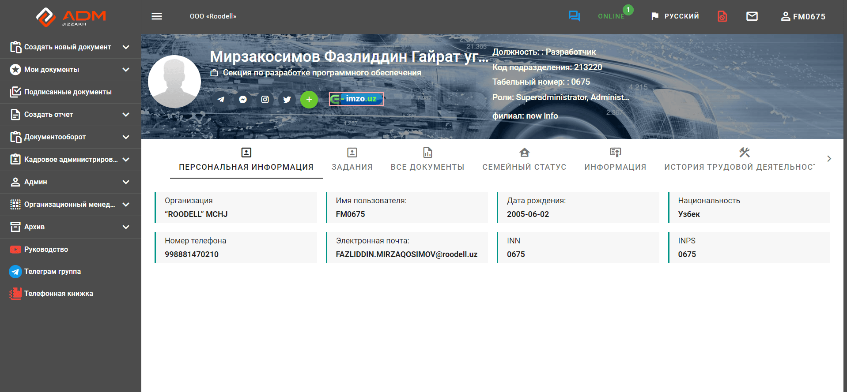The image size is (847, 392).
Task: Switch to the ЗАДАНИЯ tab
Action: [352, 159]
